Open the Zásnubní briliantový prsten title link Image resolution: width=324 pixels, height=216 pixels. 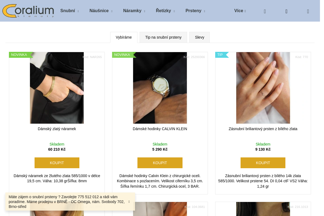pyautogui.click(x=263, y=129)
